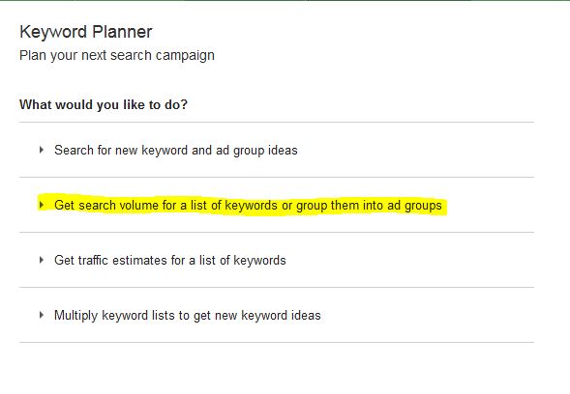
Task: Click the word 'Multiply' in the last option
Action: (76, 315)
